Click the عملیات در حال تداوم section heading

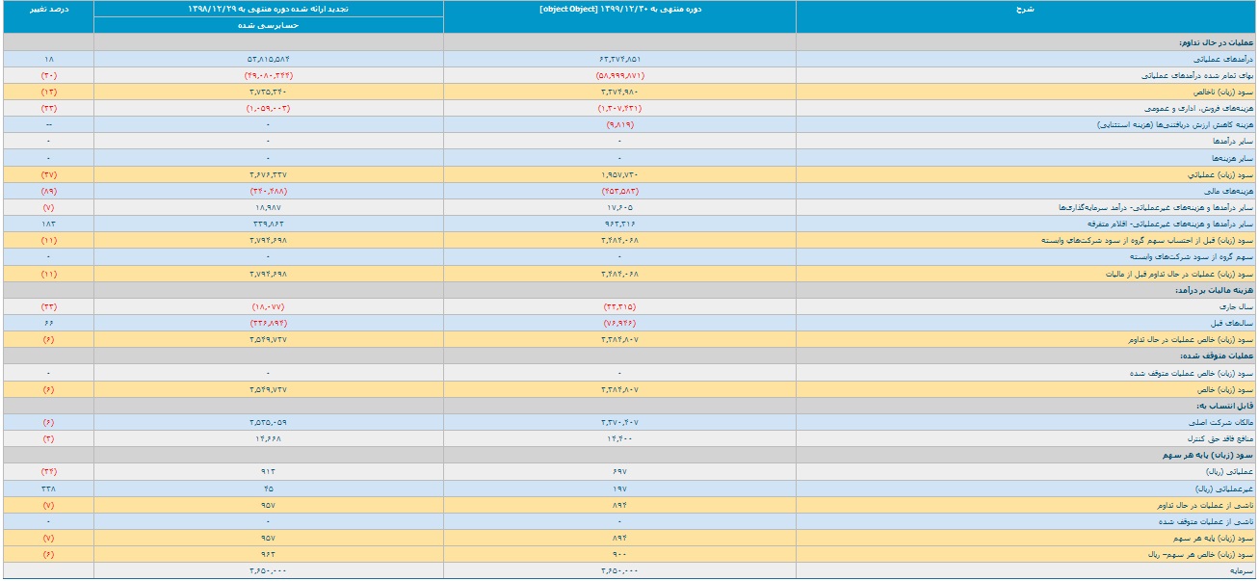(x=1216, y=42)
